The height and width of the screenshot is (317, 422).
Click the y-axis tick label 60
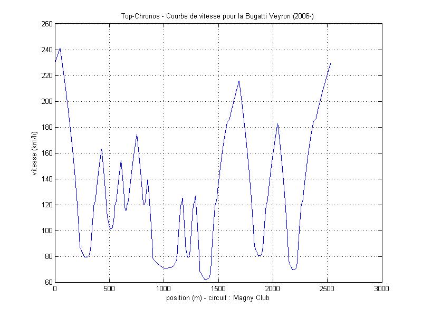[x=49, y=282]
